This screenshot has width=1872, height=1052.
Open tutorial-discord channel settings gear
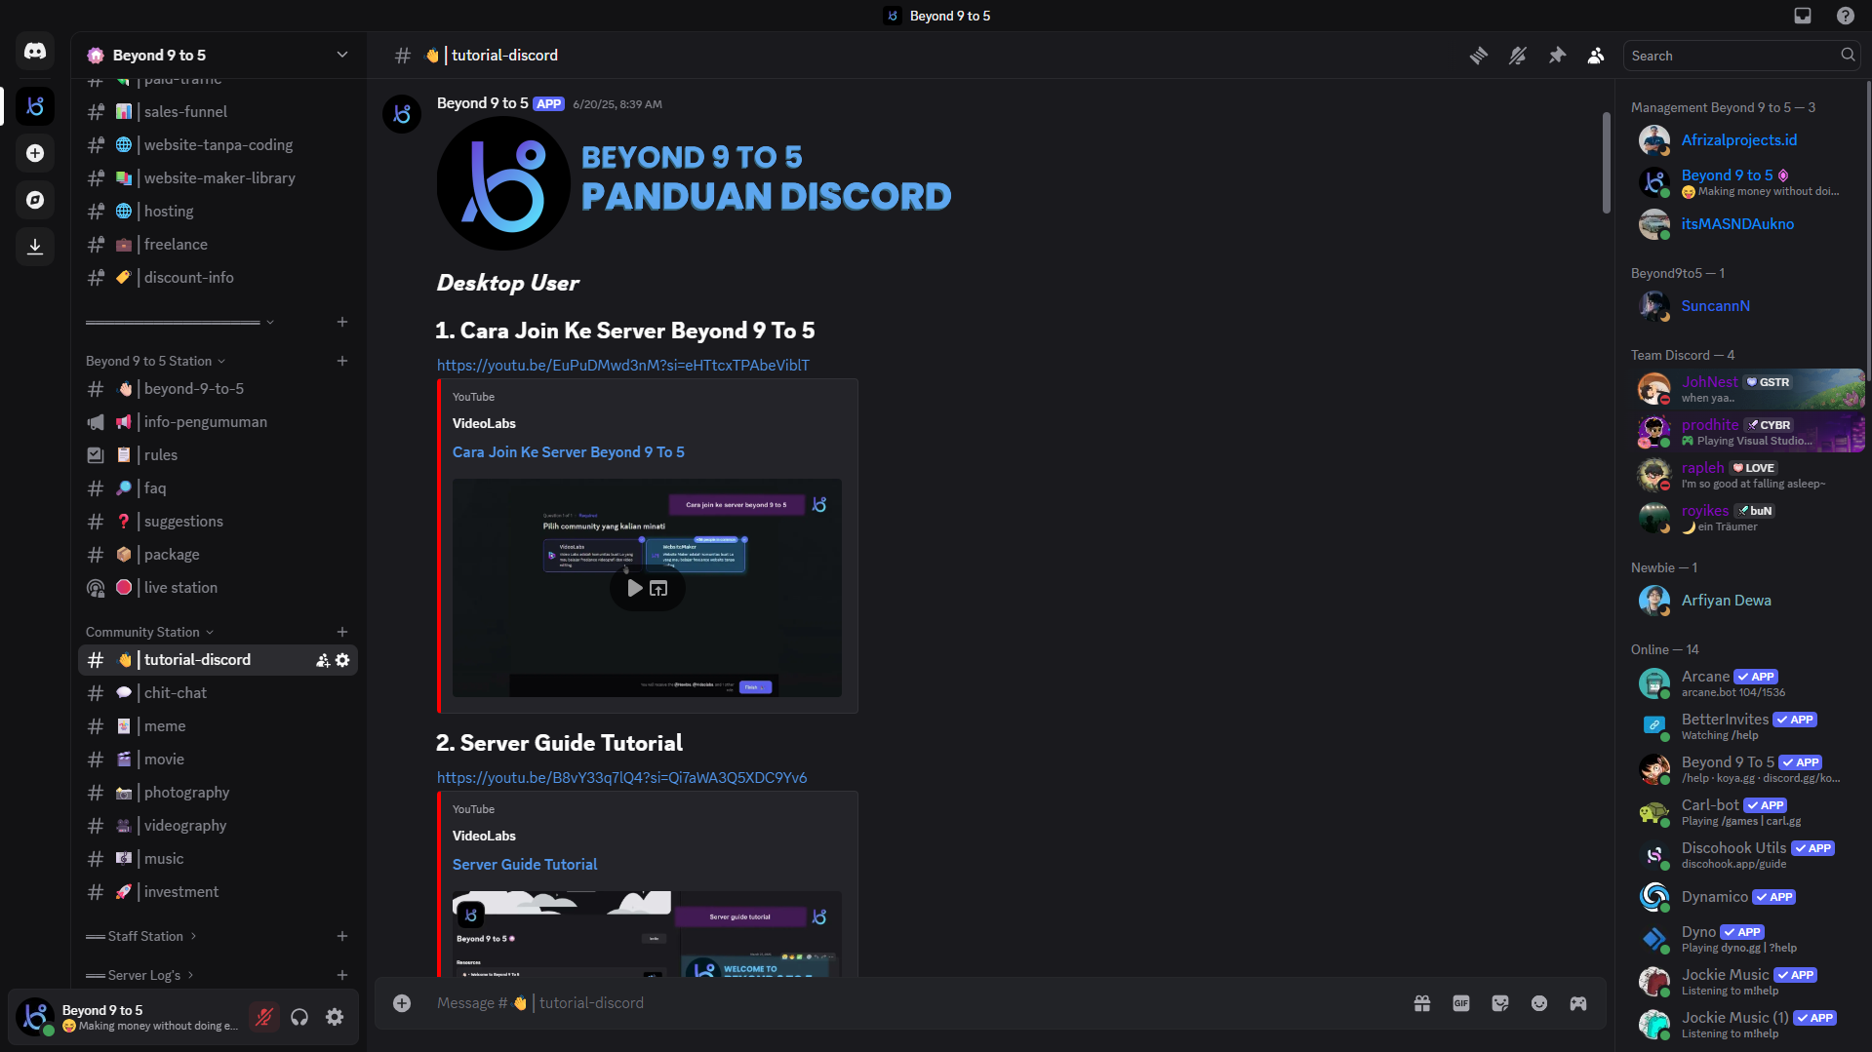tap(342, 660)
